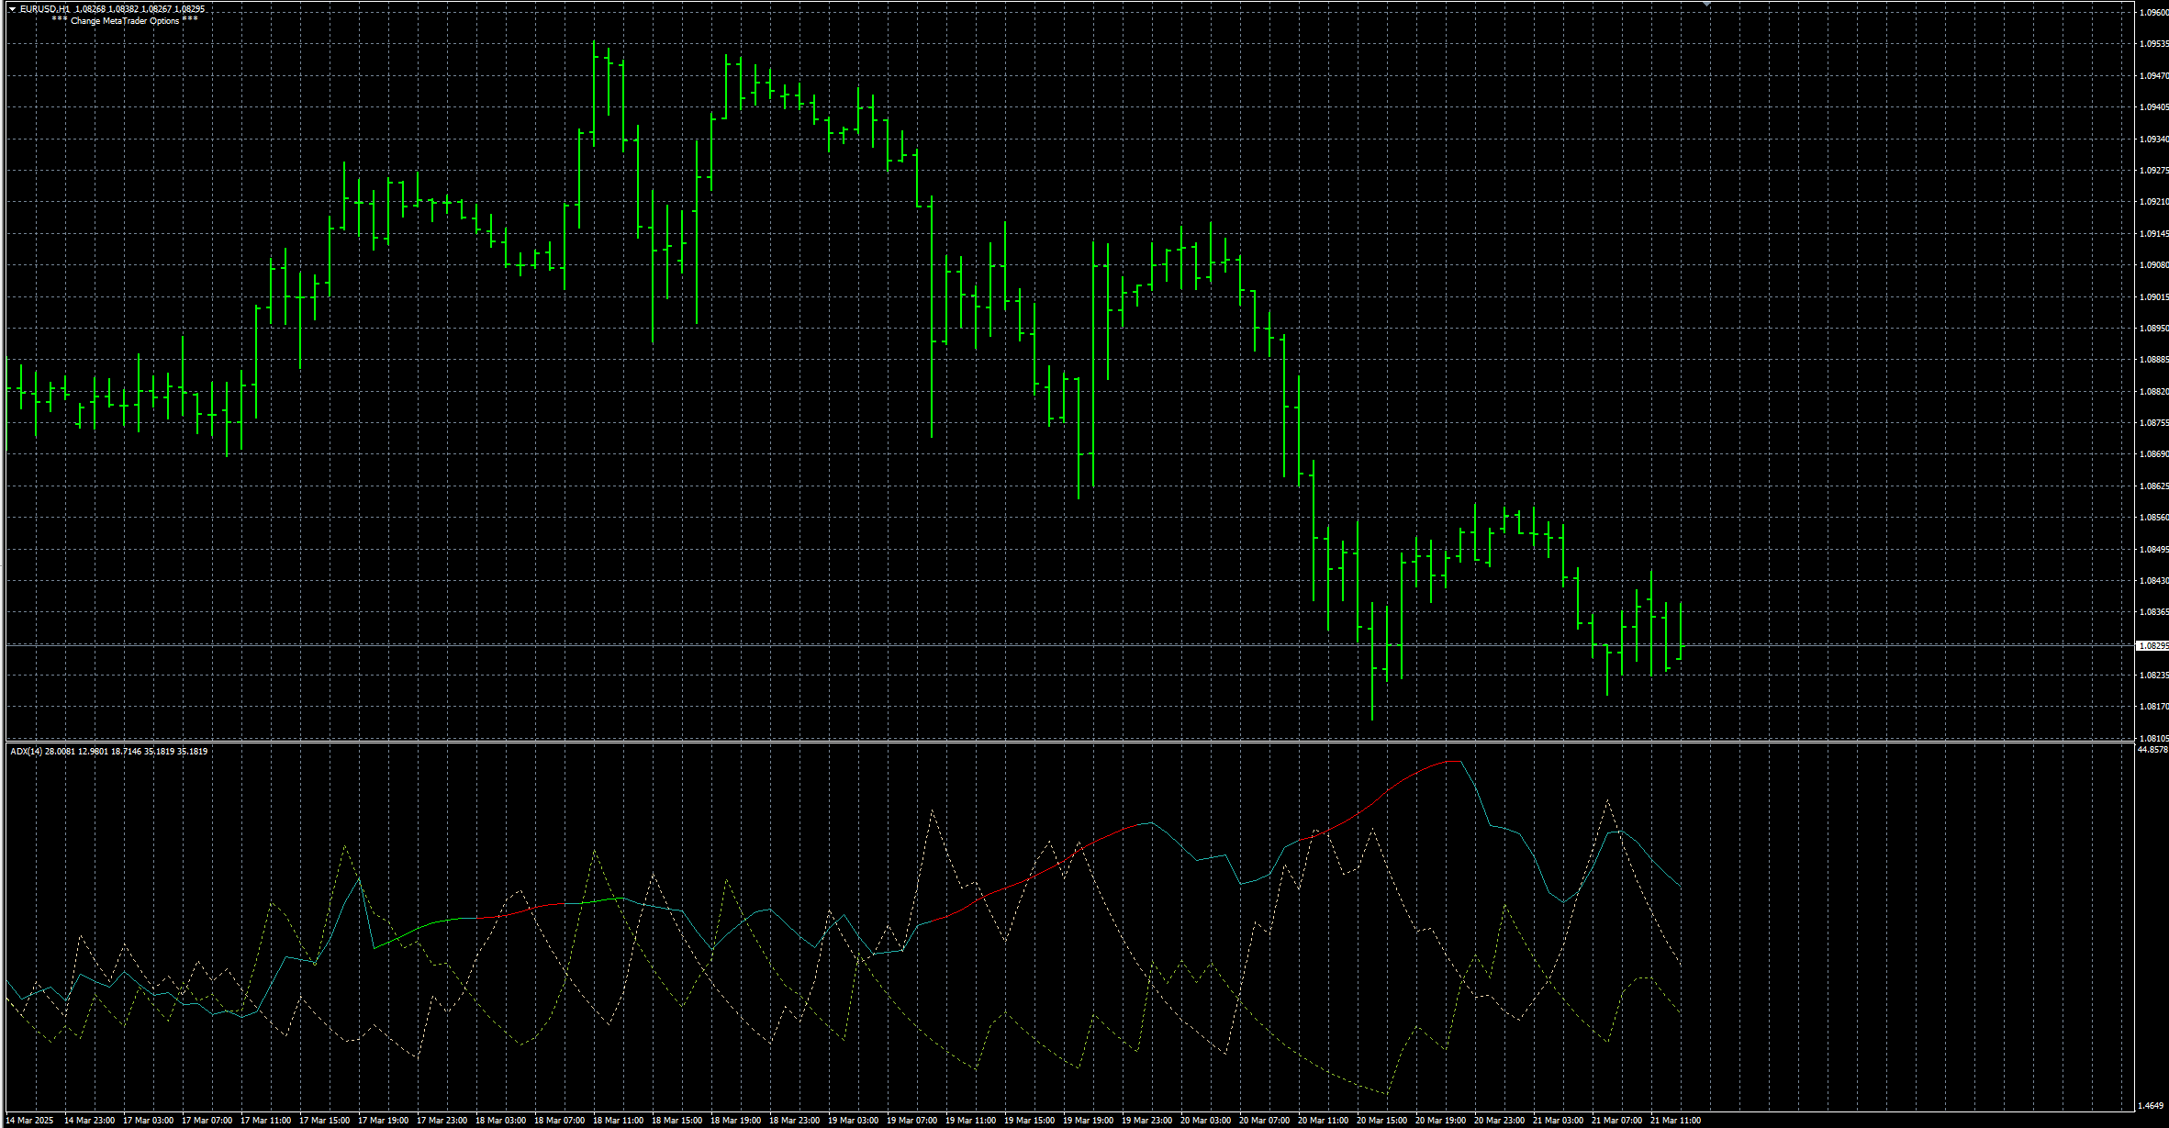Click the 17 Mar 19:00 time label
Viewport: 2169px width, 1128px height.
coord(383,1121)
